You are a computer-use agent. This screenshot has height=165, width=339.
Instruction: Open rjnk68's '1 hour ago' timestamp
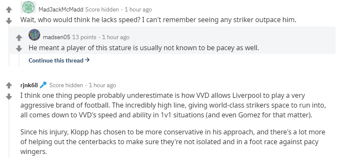[102, 85]
